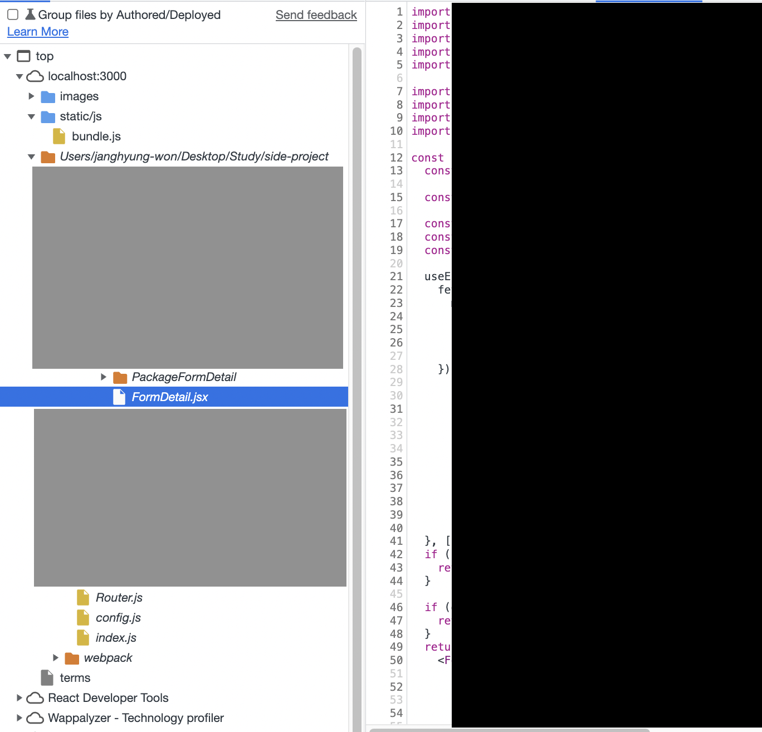
Task: Click the FormDetail.jsx file icon
Action: [119, 397]
